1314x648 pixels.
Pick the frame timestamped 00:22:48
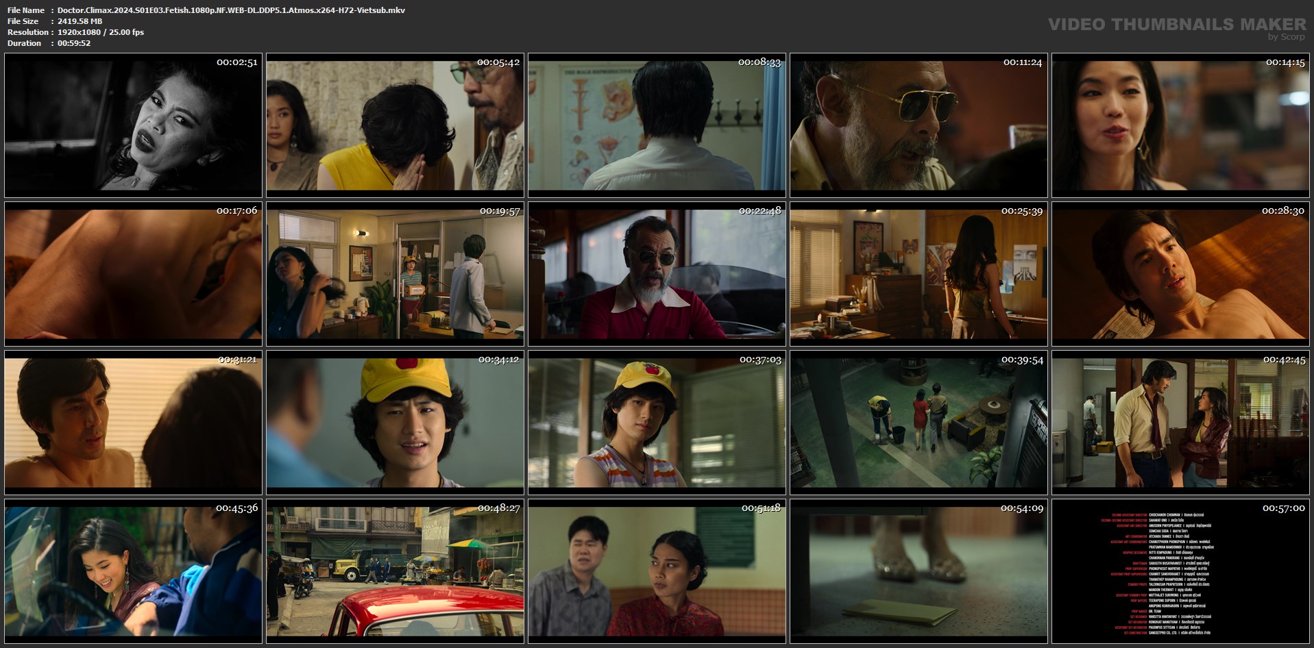coord(657,274)
